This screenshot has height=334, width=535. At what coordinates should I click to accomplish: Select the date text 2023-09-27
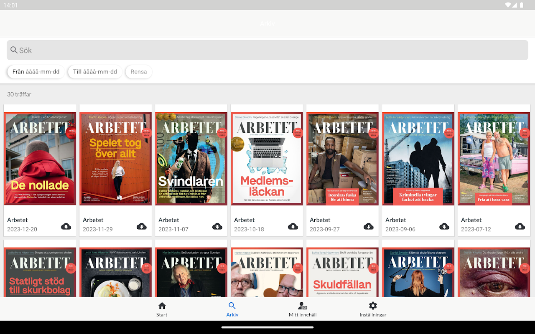pos(325,229)
